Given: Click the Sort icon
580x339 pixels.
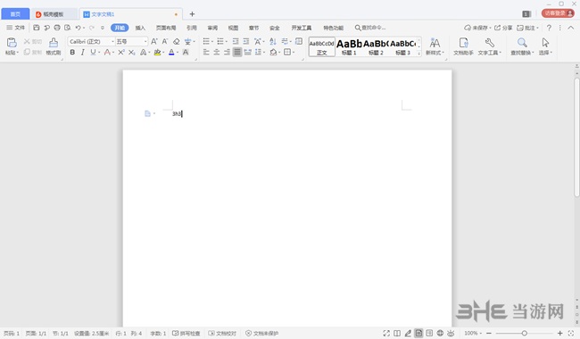Looking at the screenshot, I should (x=273, y=41).
